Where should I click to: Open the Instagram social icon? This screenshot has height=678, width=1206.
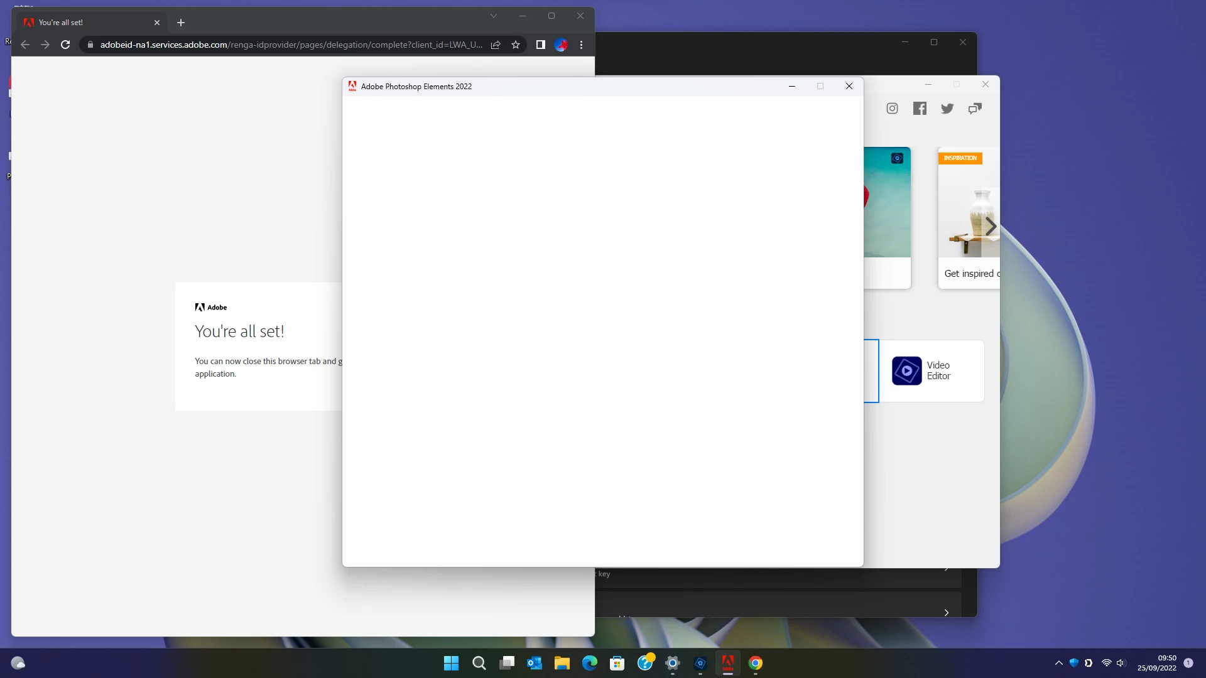(892, 109)
